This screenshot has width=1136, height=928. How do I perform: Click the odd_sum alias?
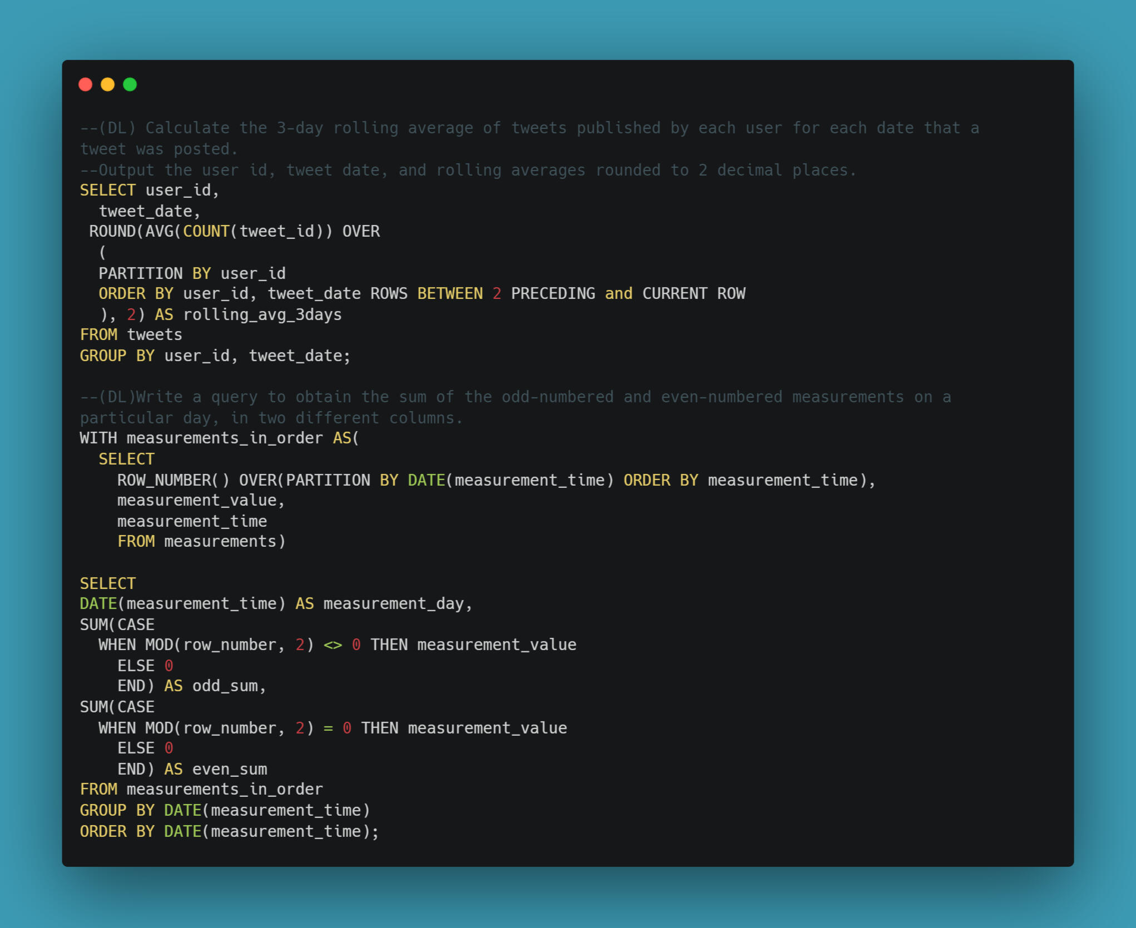225,686
